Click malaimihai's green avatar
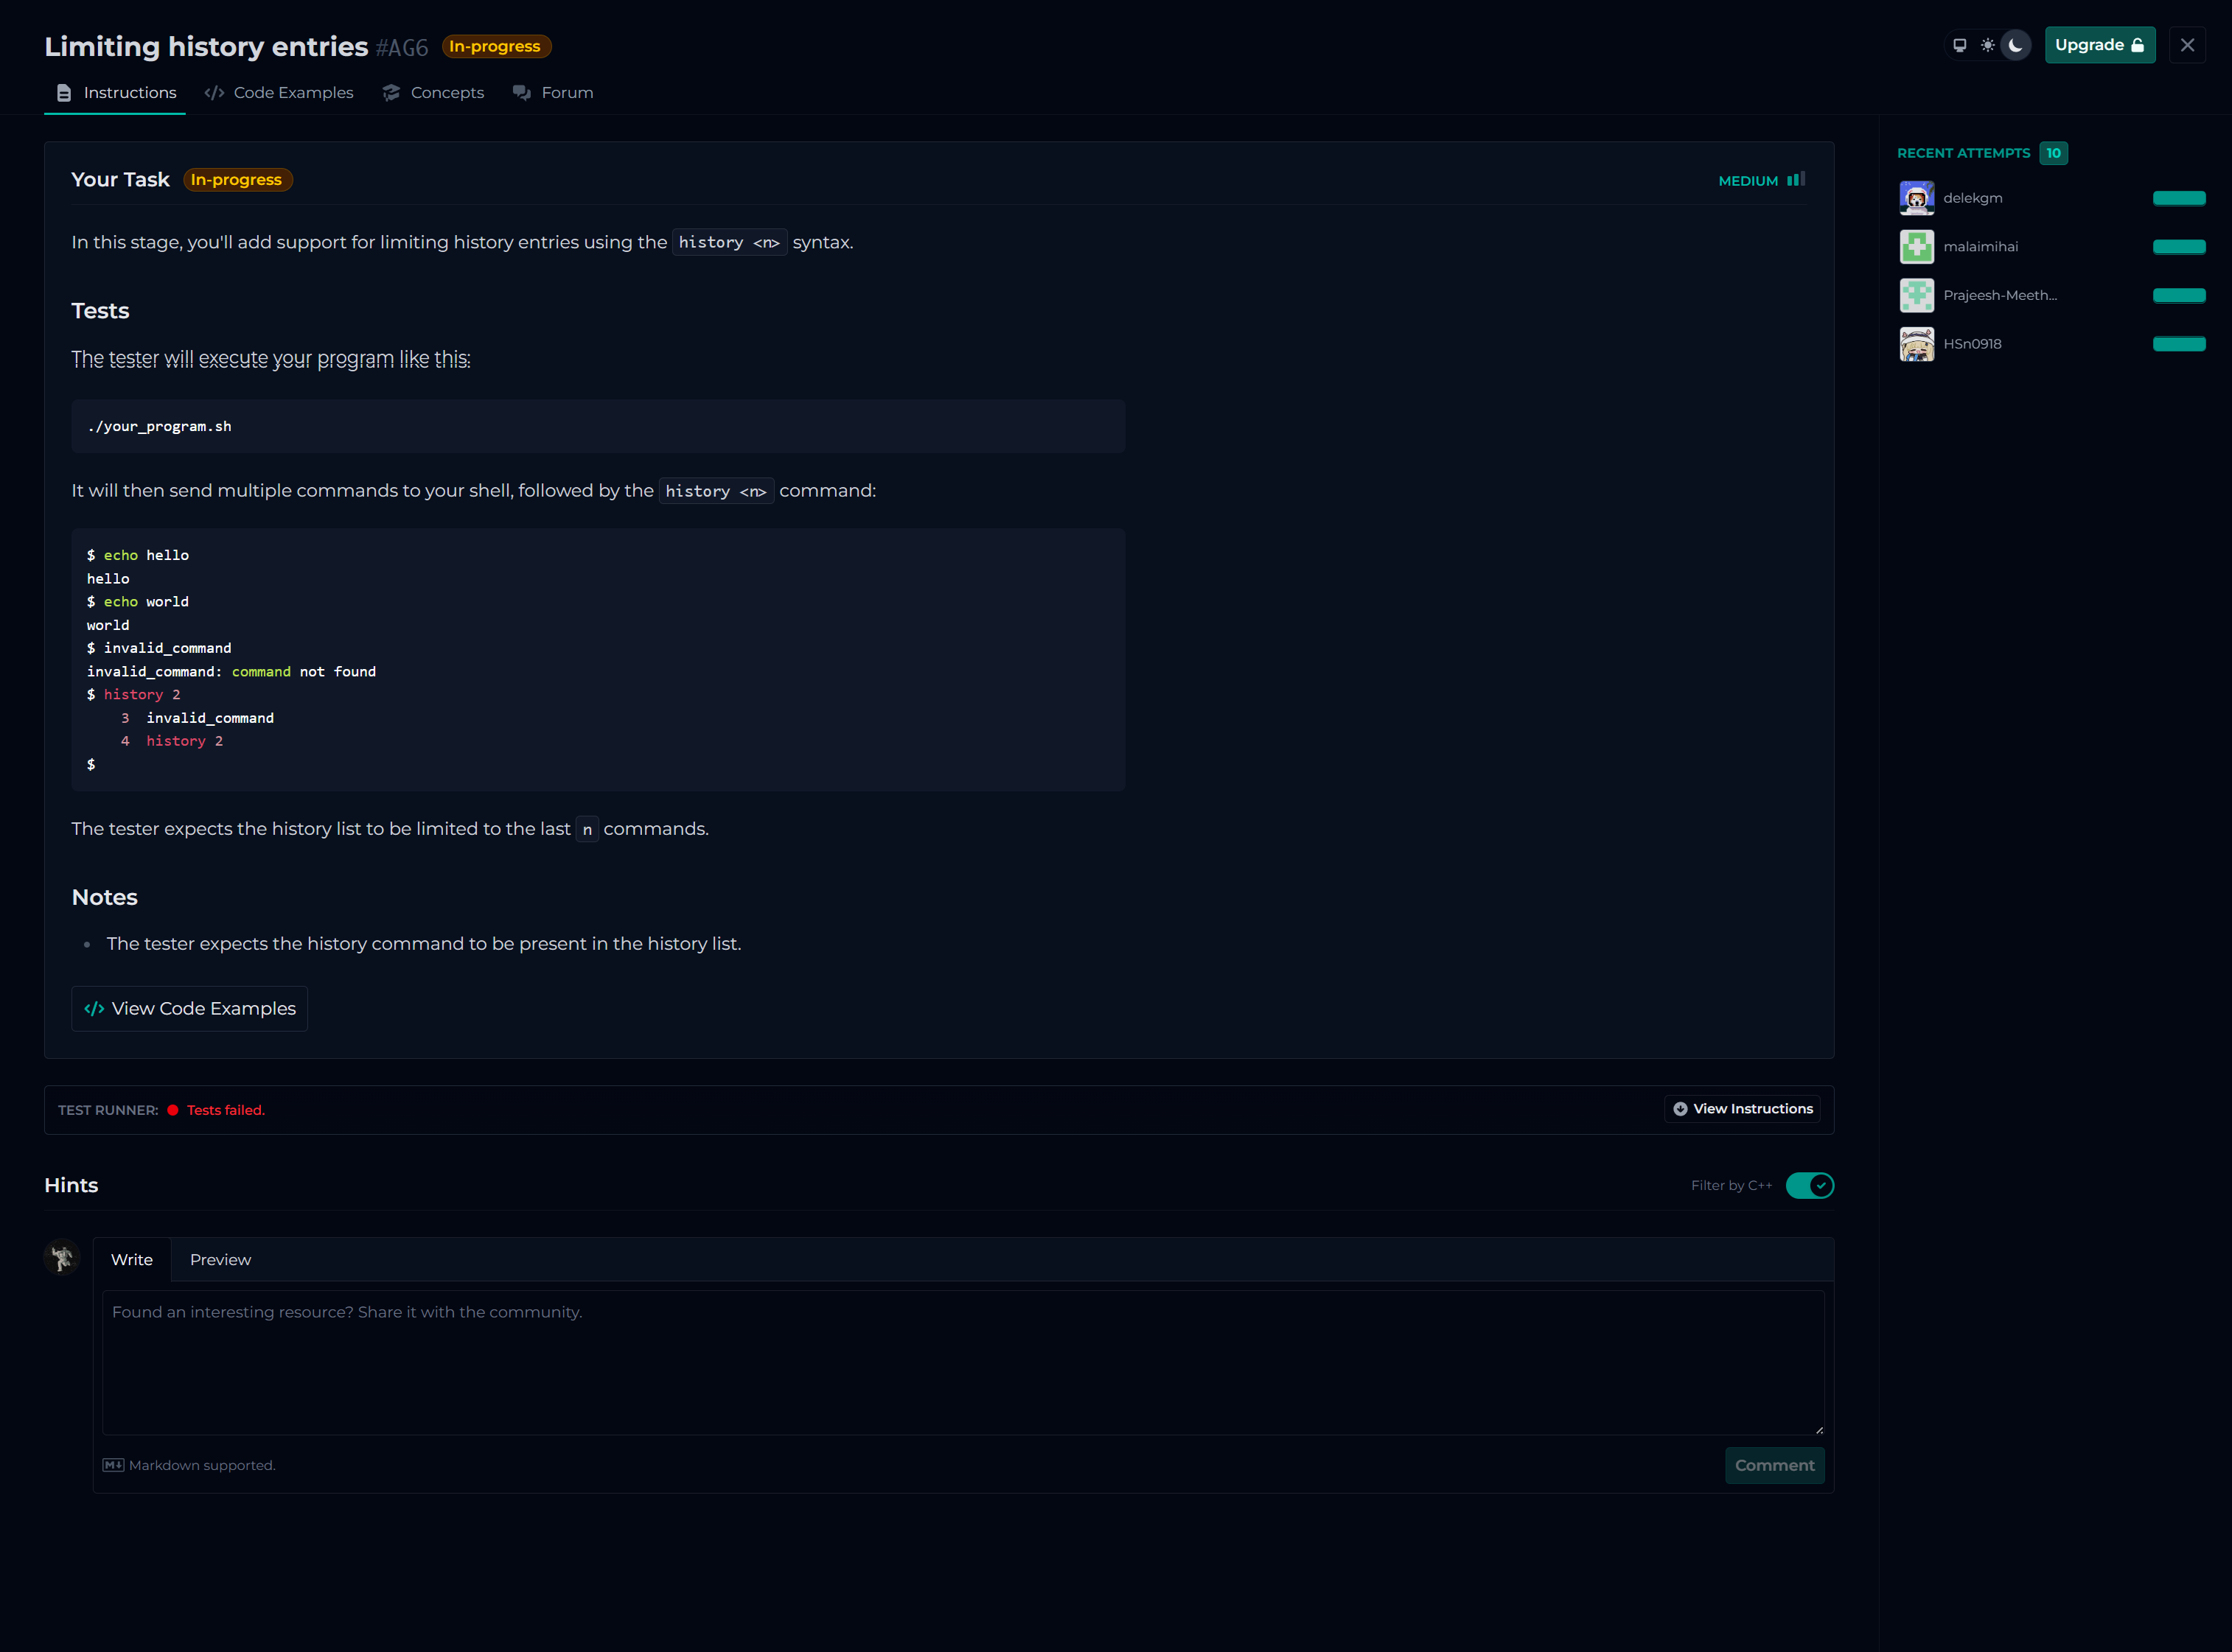2232x1652 pixels. [x=1916, y=247]
